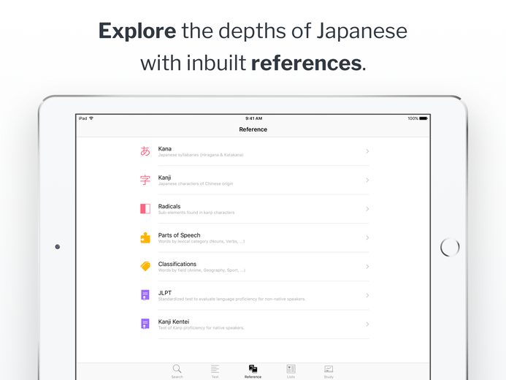506x380 pixels.
Task: Click the 'Radicals' title
Action: tap(169, 206)
